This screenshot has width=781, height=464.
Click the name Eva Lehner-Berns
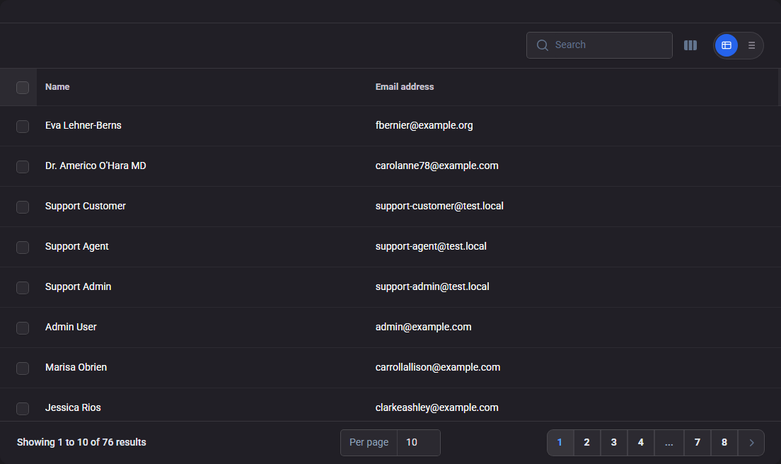[83, 125]
